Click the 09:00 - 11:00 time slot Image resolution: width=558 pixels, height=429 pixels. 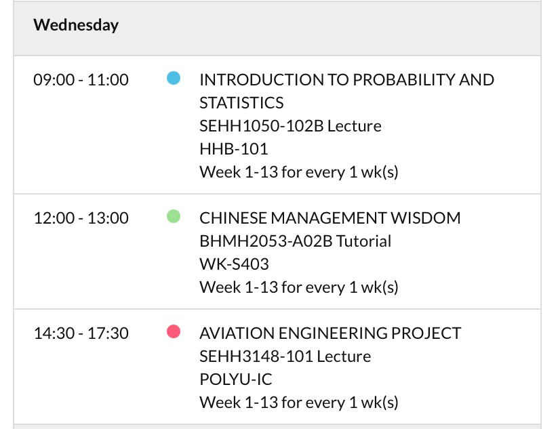point(81,80)
